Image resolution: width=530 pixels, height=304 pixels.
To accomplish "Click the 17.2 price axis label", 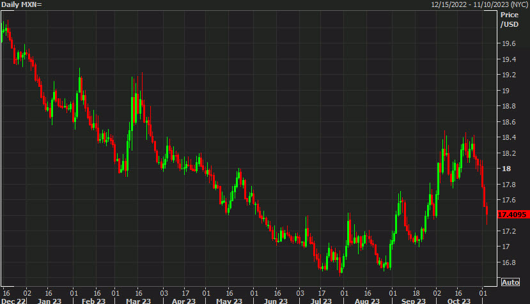I will [509, 231].
